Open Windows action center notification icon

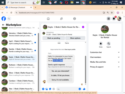coord(121,2)
